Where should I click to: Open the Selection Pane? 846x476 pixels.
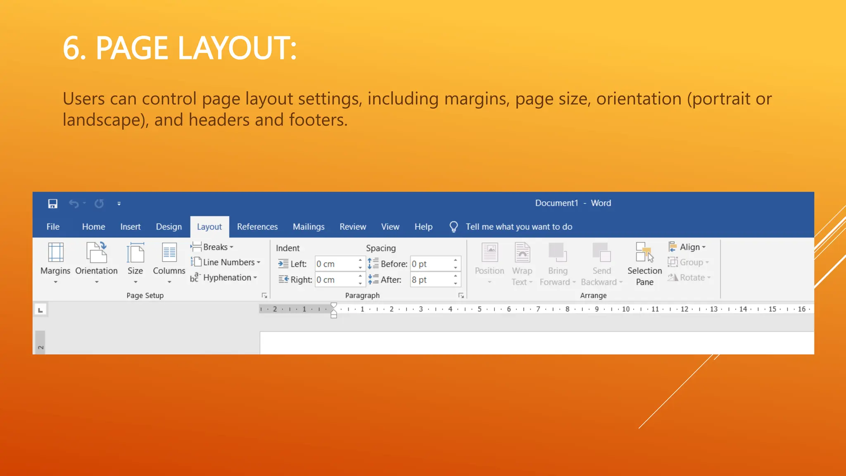[x=644, y=264]
